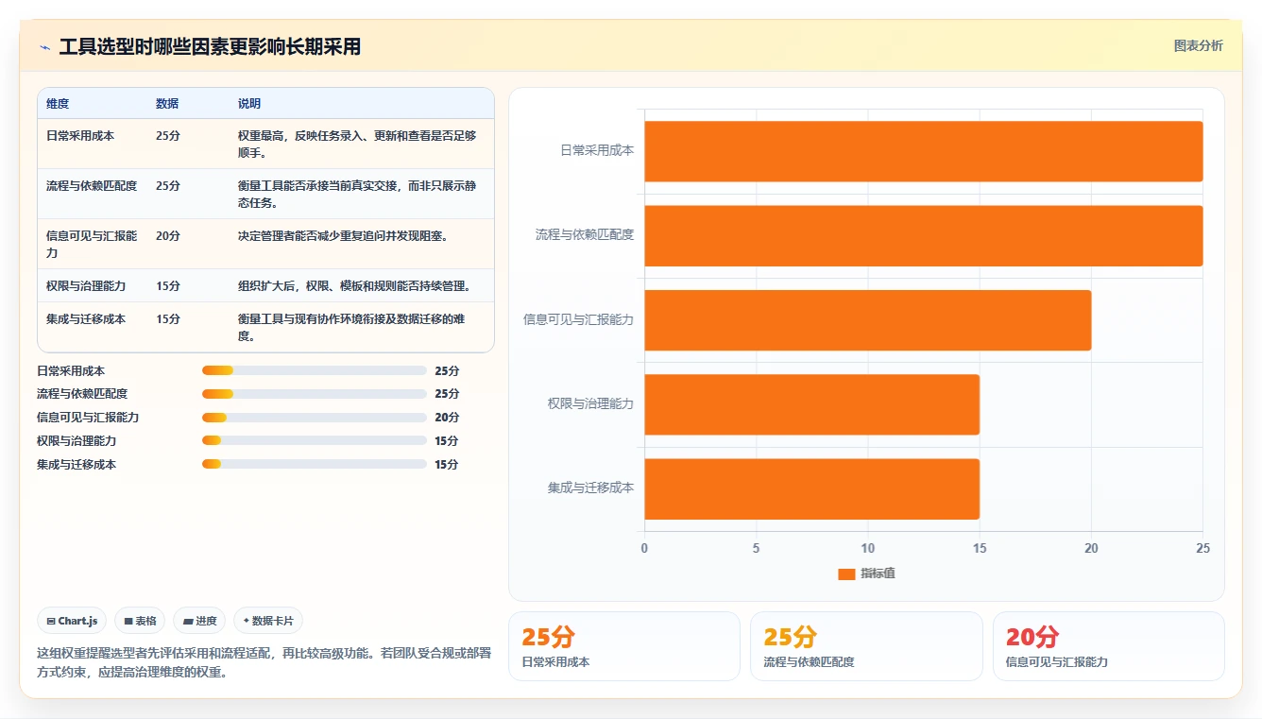Image resolution: width=1262 pixels, height=719 pixels.
Task: Click the 说明 column header
Action: pos(249,104)
